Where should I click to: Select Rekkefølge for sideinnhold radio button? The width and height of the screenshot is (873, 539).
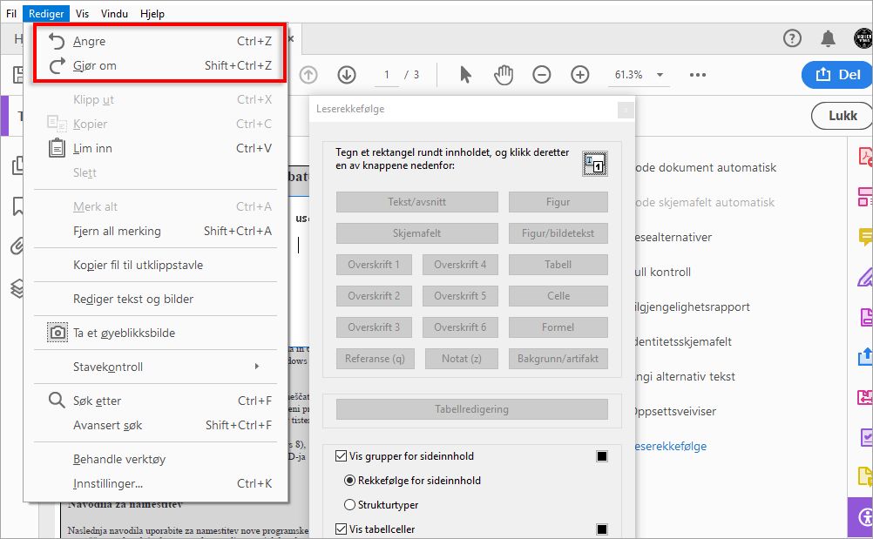tap(349, 480)
